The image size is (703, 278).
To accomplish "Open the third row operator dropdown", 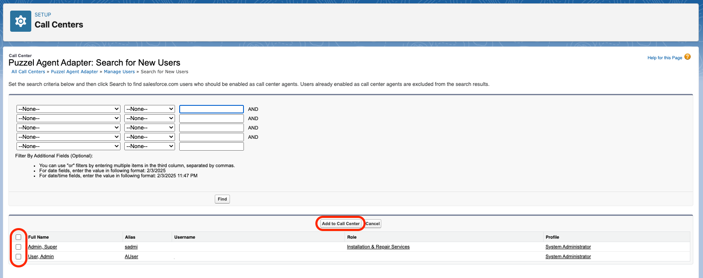I will [150, 128].
